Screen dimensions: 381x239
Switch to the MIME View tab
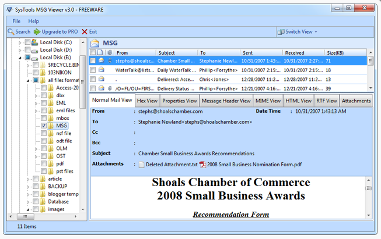pos(268,101)
